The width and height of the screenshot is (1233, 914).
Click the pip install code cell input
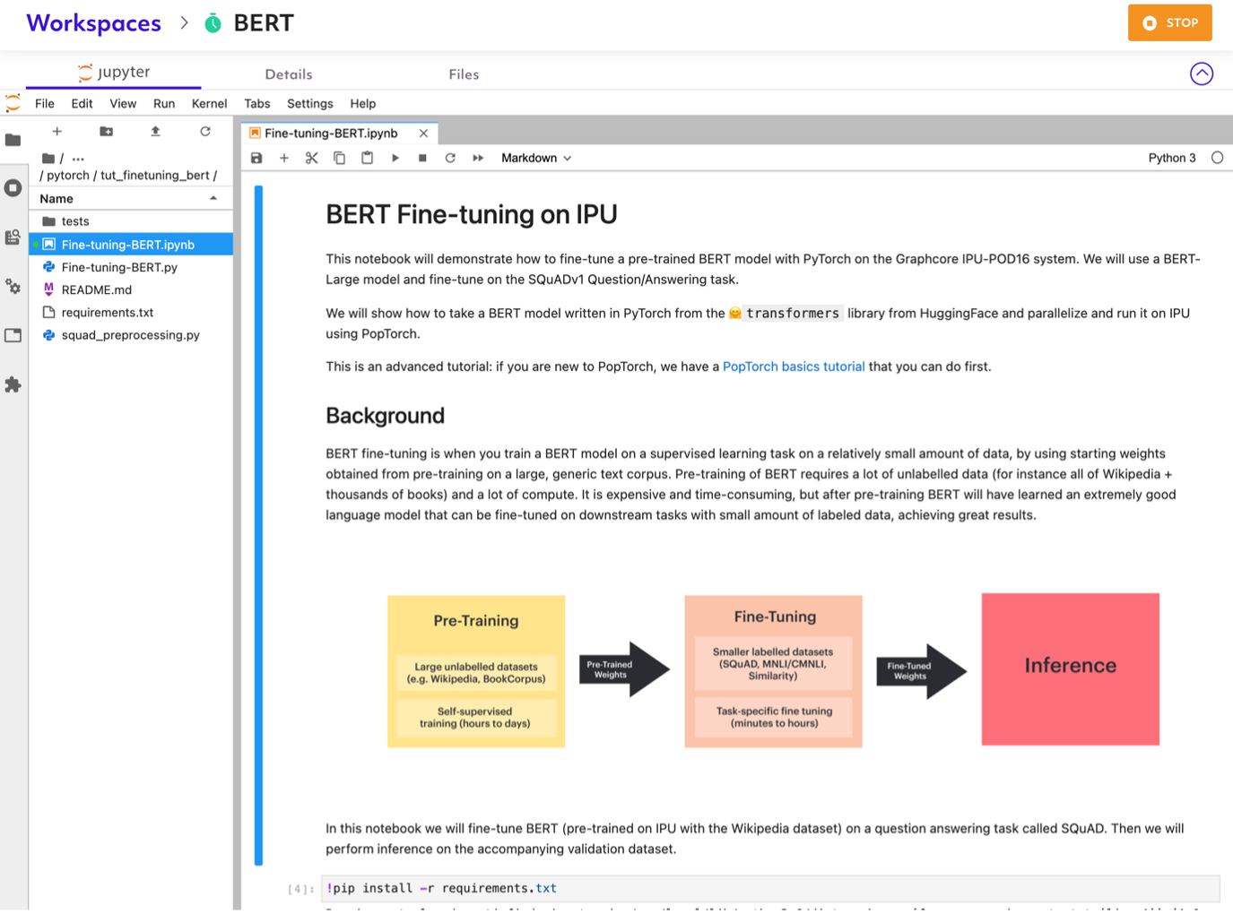point(770,889)
